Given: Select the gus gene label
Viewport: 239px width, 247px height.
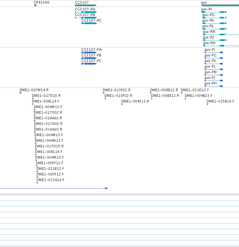Looking at the screenshot, I should [204, 3].
